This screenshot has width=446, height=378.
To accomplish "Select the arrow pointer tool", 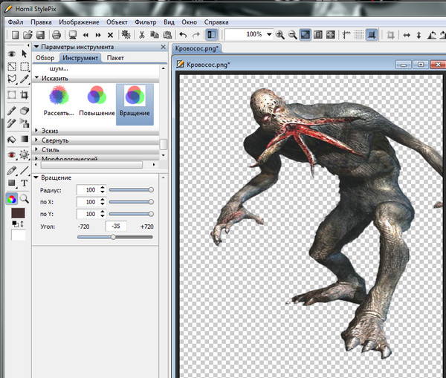I will pos(25,53).
